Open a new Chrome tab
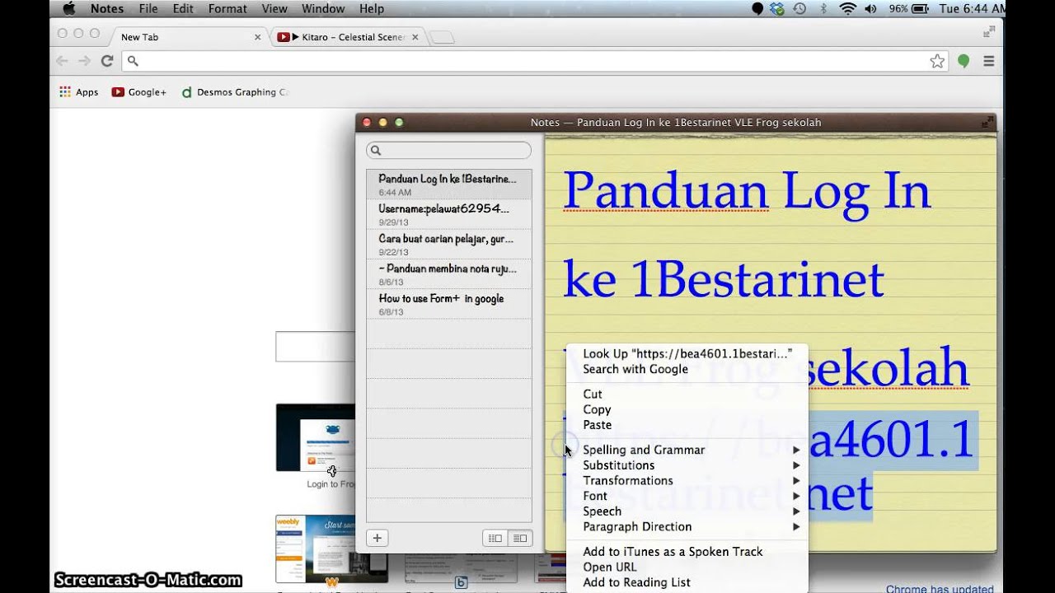 tap(443, 37)
